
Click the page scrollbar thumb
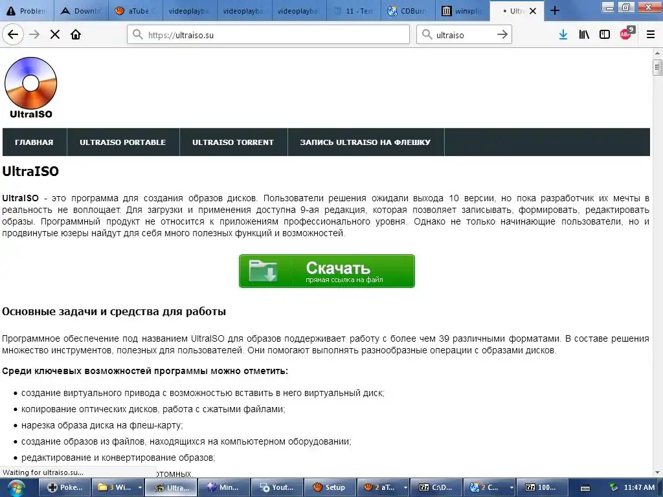657,67
